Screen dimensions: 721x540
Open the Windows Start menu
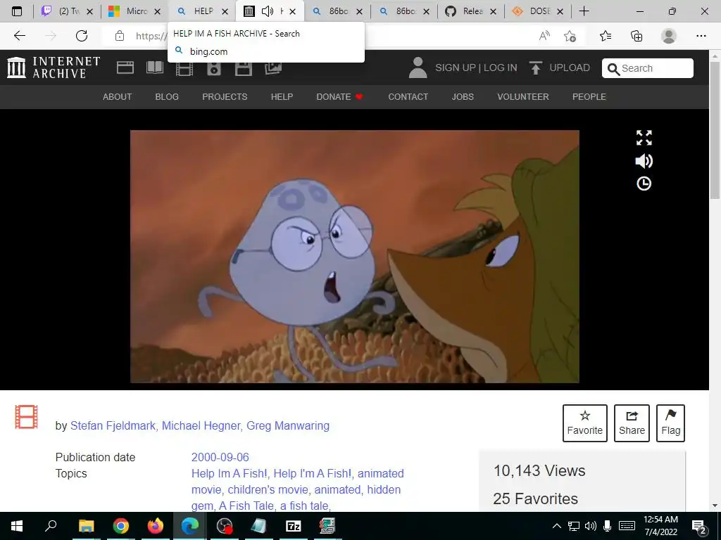(x=17, y=526)
